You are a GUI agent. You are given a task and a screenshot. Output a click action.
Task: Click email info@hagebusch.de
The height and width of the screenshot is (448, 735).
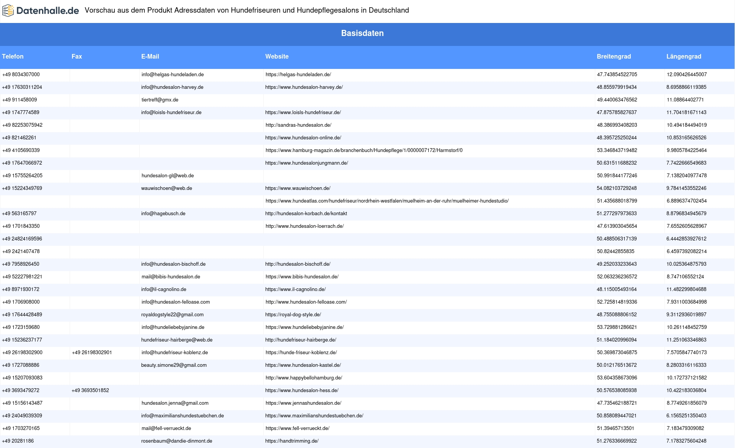point(163,214)
